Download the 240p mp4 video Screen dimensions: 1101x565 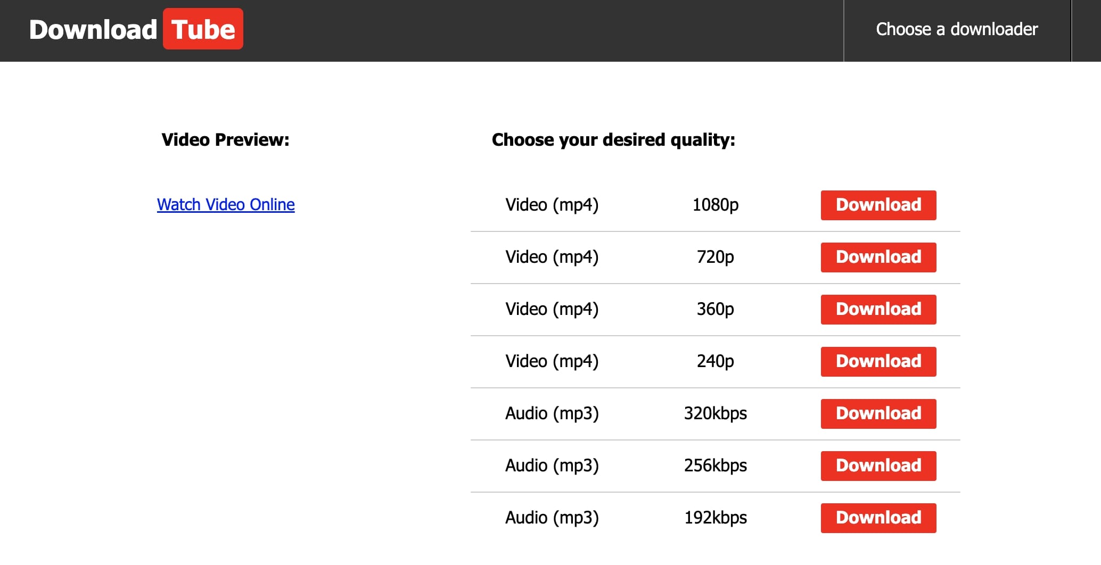pos(878,362)
